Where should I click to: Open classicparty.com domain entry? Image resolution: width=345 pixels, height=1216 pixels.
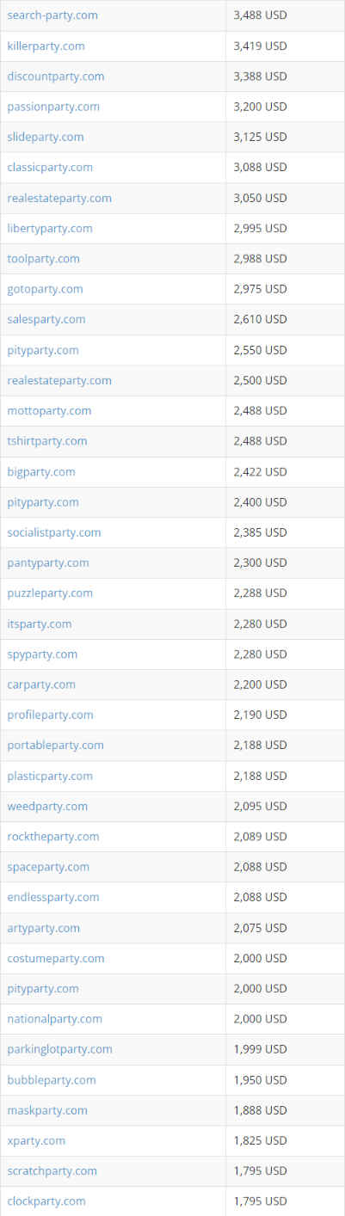[x=50, y=167]
